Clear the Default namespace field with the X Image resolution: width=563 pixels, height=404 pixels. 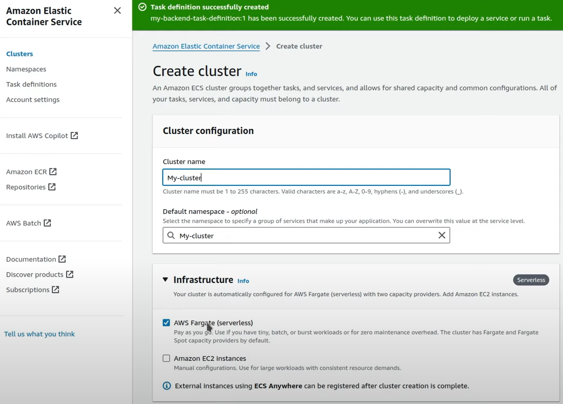(442, 235)
